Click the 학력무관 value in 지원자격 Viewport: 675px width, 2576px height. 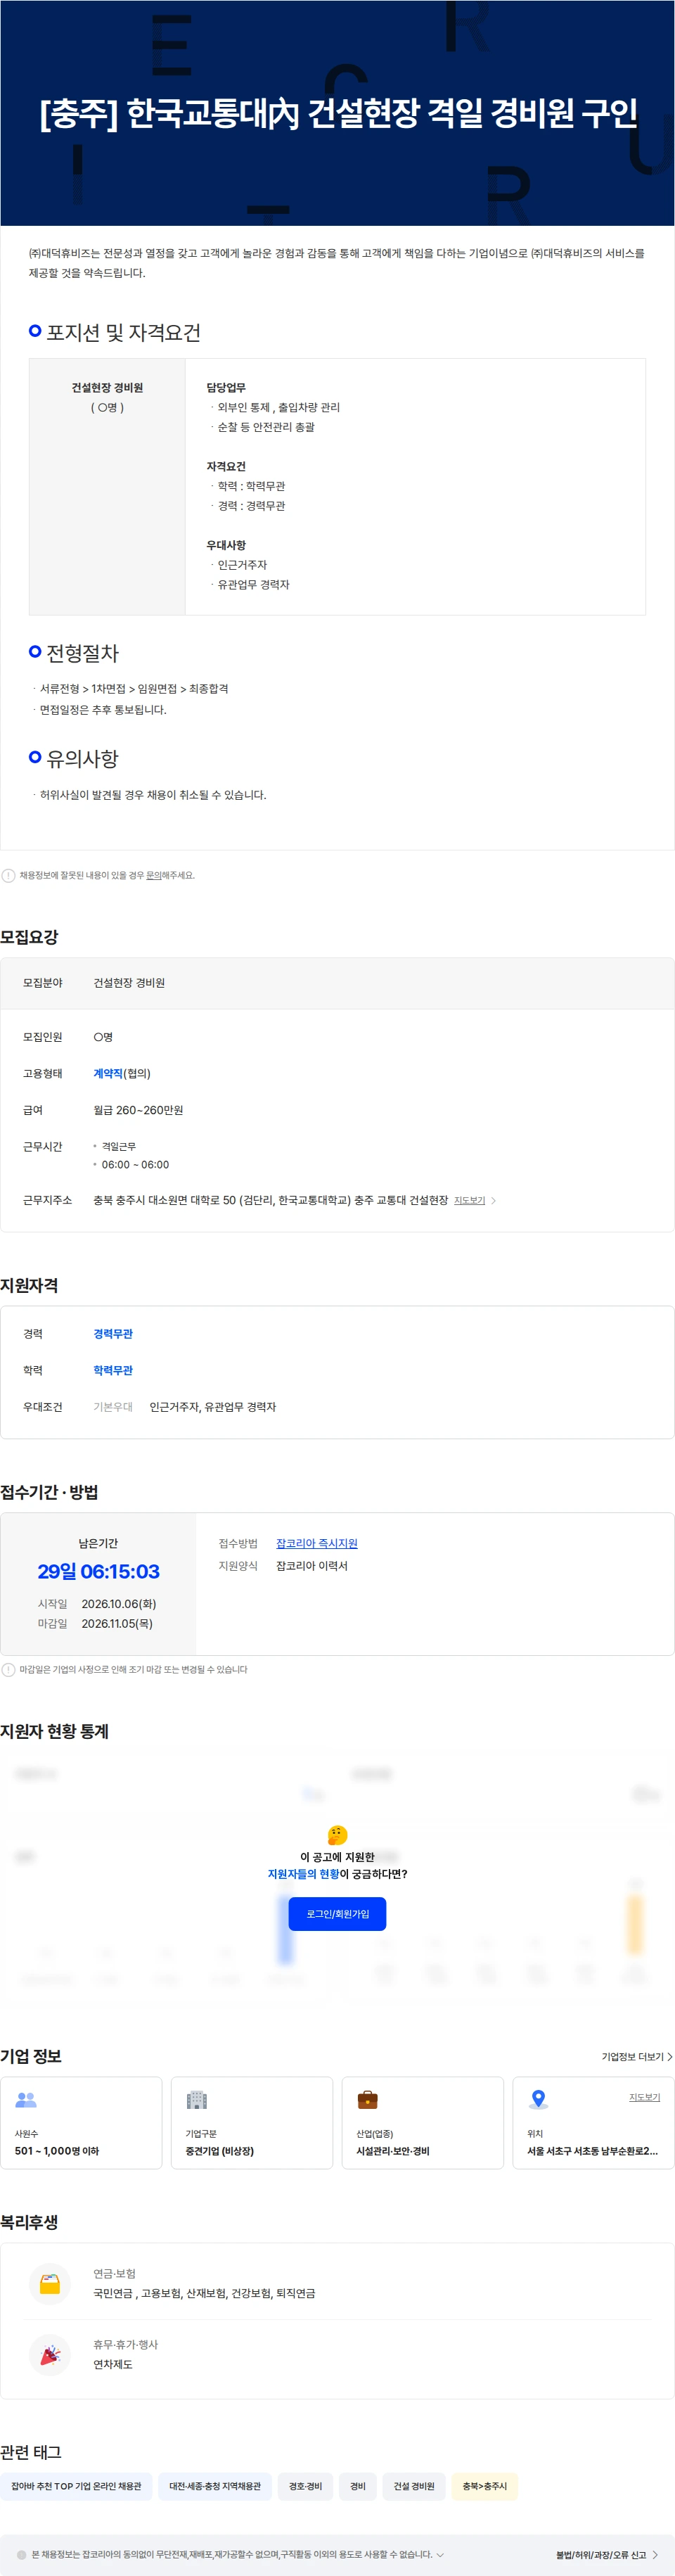[x=113, y=1370]
